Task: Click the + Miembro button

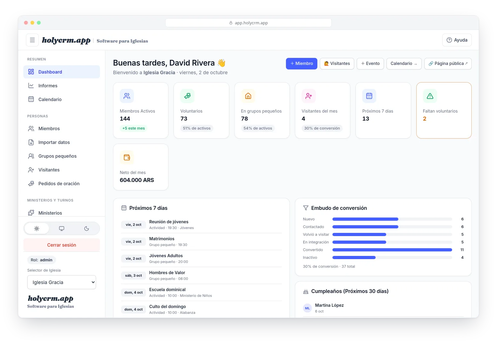Action: tap(302, 64)
